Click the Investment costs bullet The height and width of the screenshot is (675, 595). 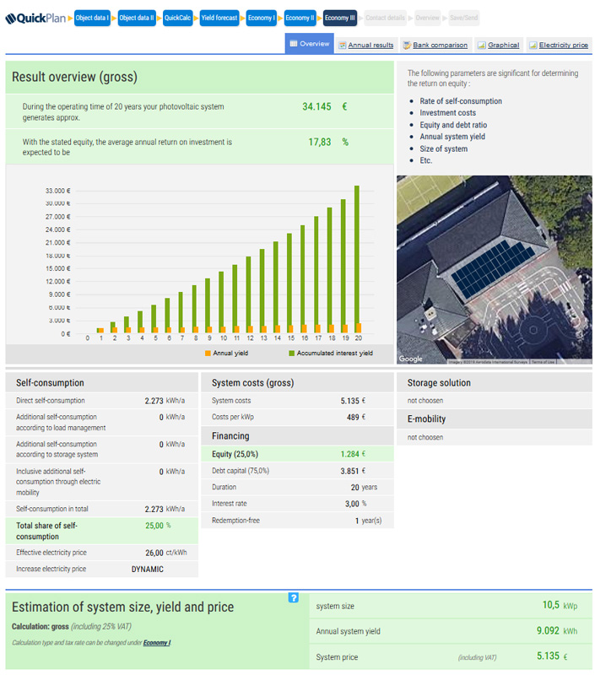(448, 113)
